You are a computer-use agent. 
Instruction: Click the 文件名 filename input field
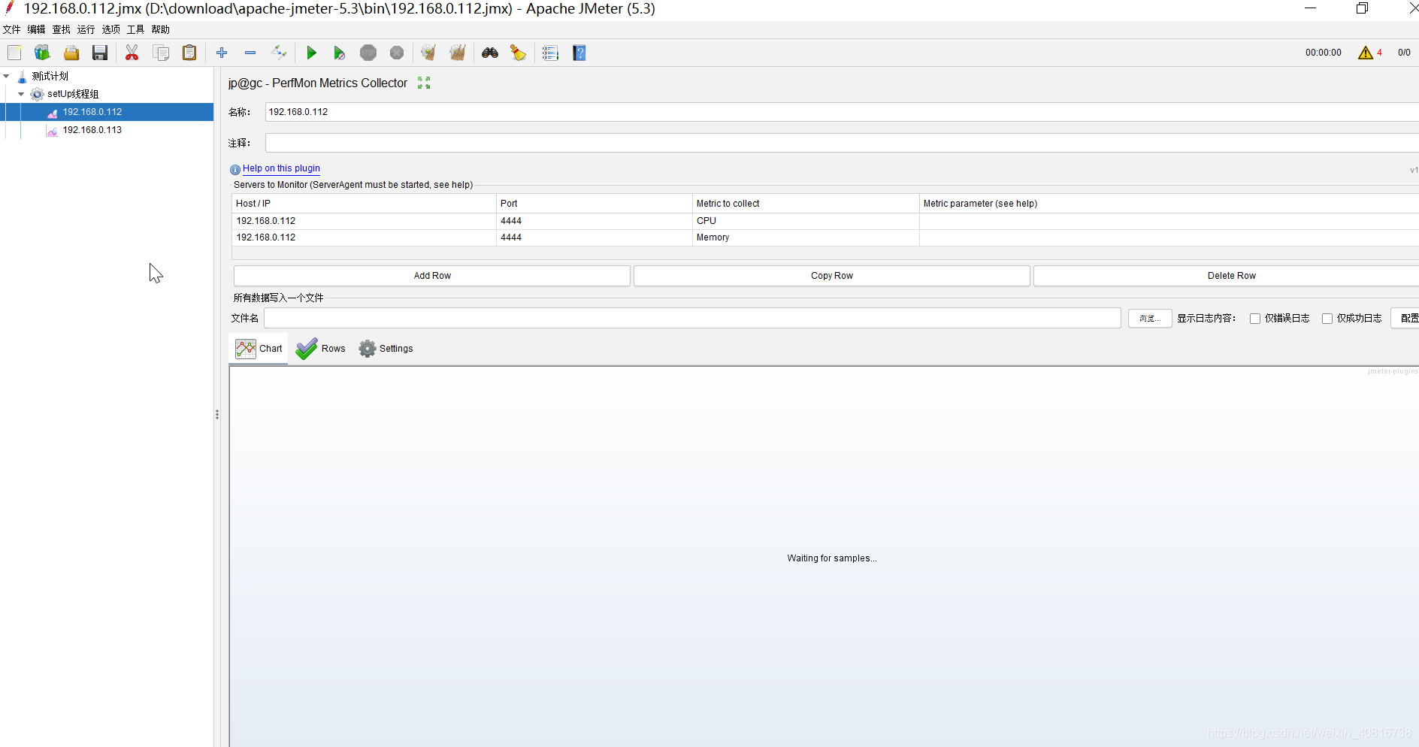(x=692, y=319)
